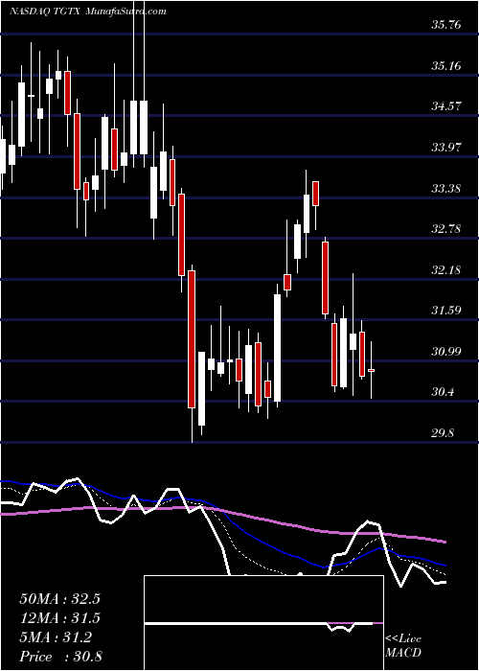479x671 pixels.
Task: Click the 35.76 price axis label
Action: [x=446, y=25]
